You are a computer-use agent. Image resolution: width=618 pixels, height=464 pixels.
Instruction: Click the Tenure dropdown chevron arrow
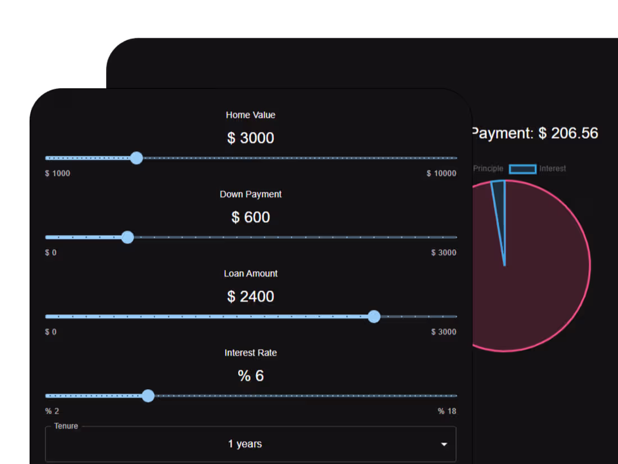point(444,444)
